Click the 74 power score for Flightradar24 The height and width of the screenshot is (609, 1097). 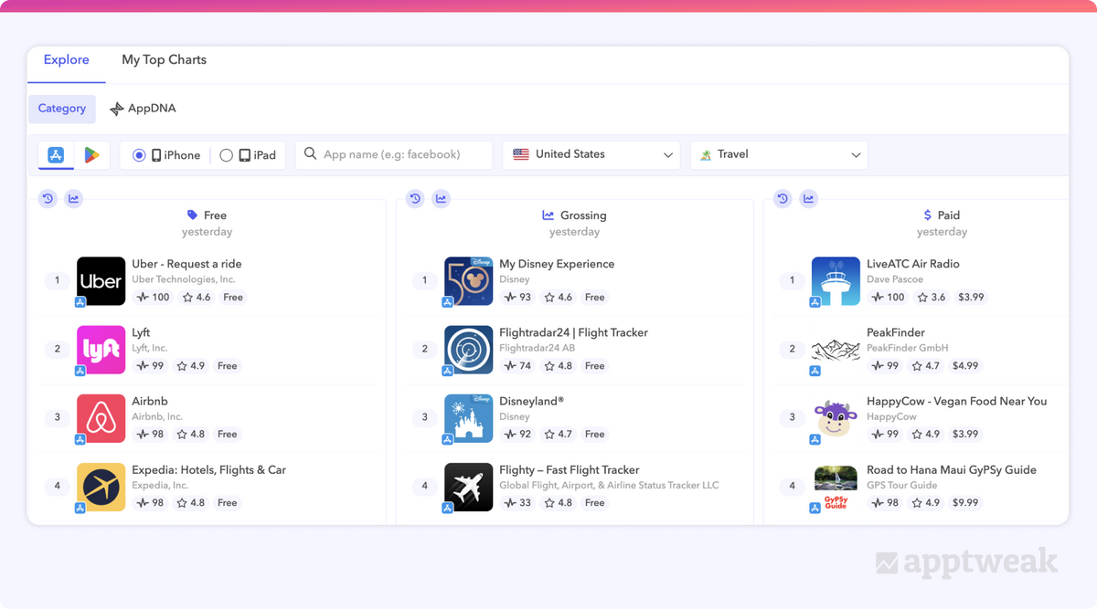pyautogui.click(x=518, y=366)
